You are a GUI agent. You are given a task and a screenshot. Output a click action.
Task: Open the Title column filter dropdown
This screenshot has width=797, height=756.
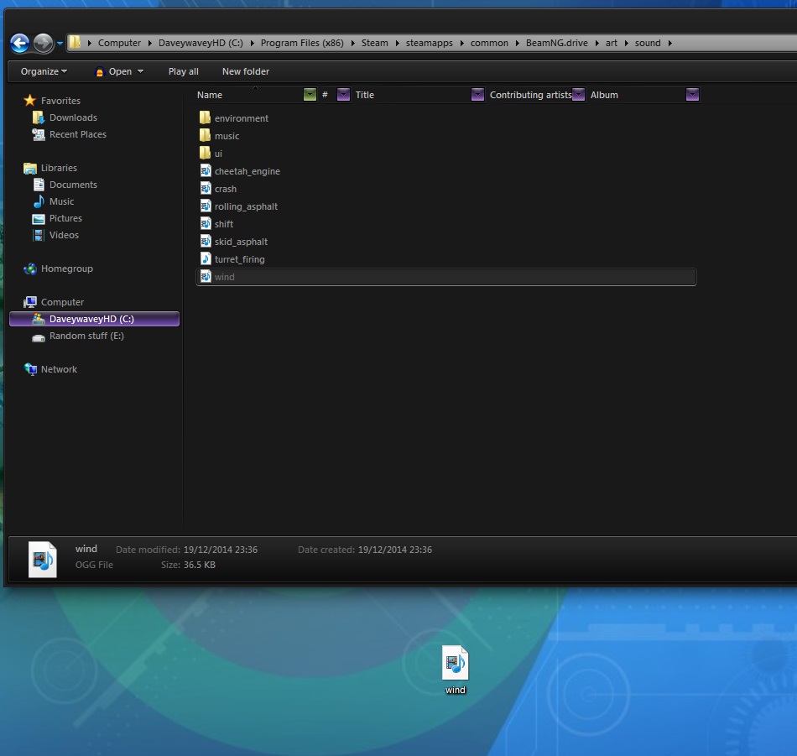478,95
